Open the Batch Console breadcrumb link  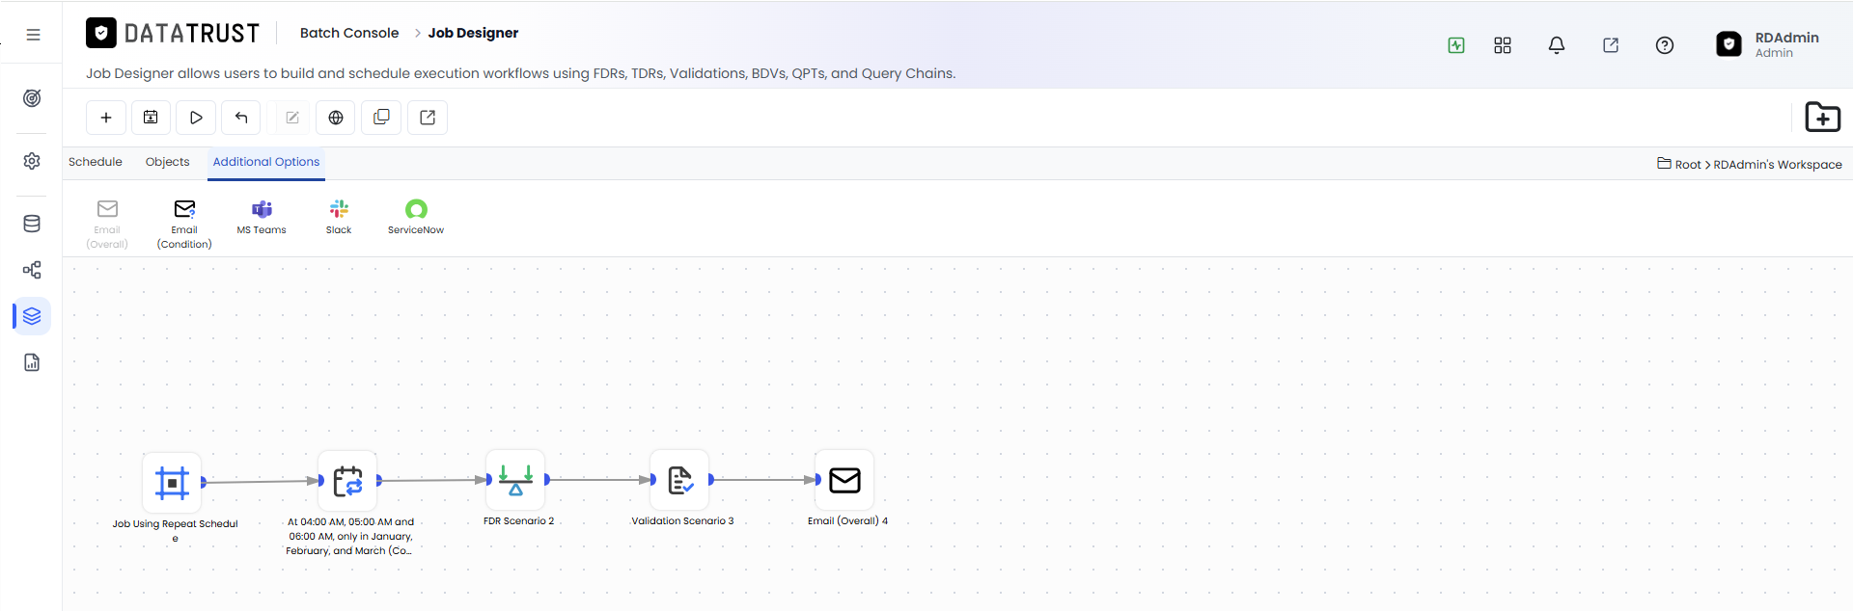tap(349, 33)
